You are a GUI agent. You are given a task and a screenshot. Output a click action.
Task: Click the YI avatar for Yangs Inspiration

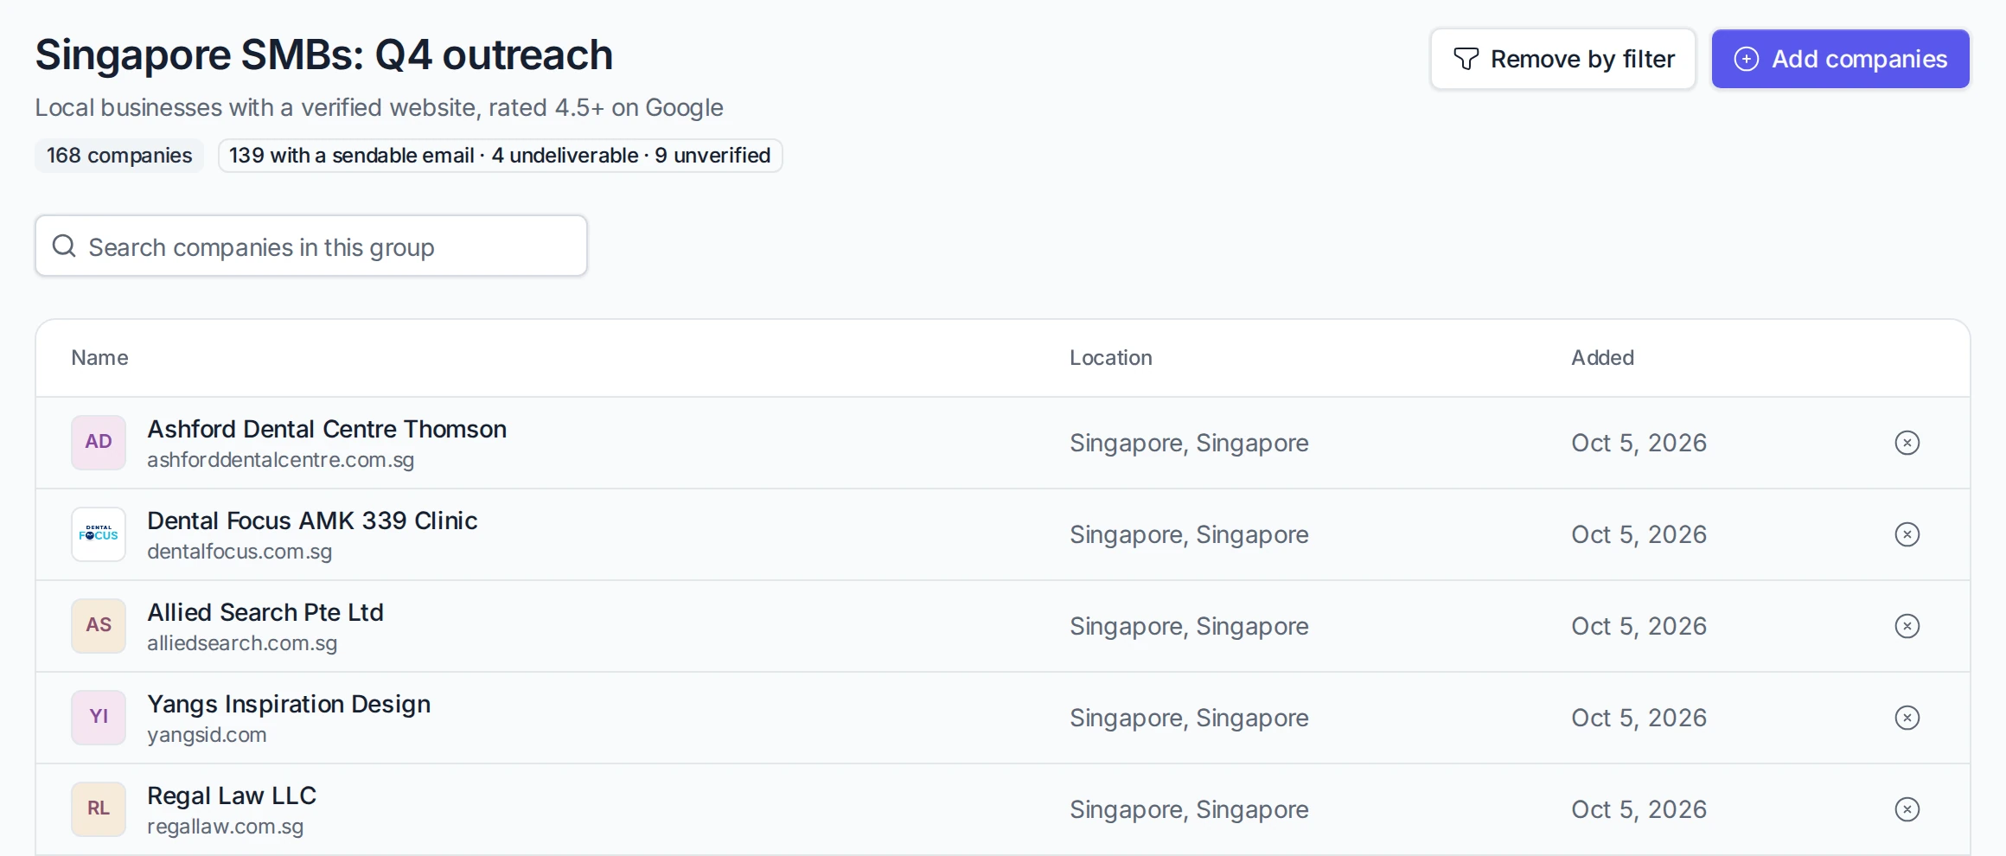click(99, 718)
